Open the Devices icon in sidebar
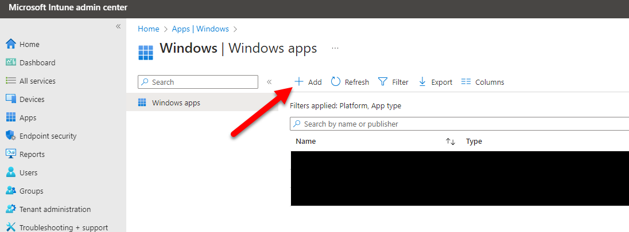Screen dimensions: 629x232 11,99
